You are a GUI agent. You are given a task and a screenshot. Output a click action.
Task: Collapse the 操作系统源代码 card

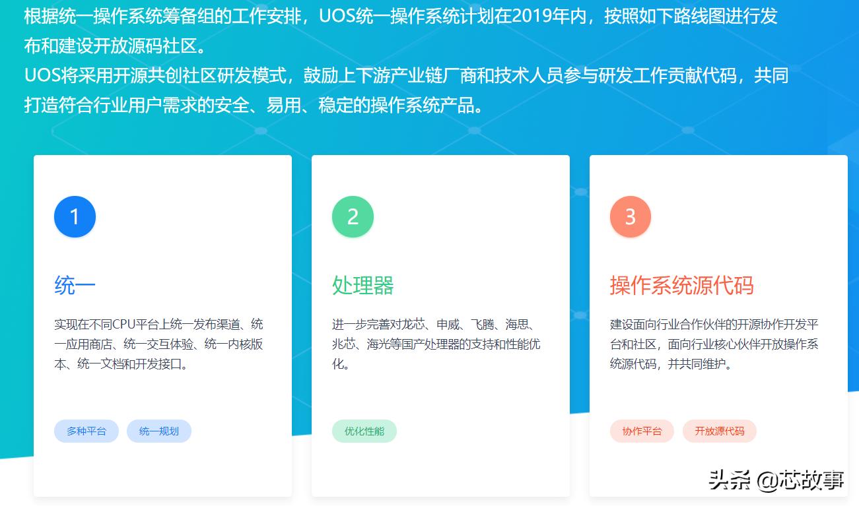(718, 343)
